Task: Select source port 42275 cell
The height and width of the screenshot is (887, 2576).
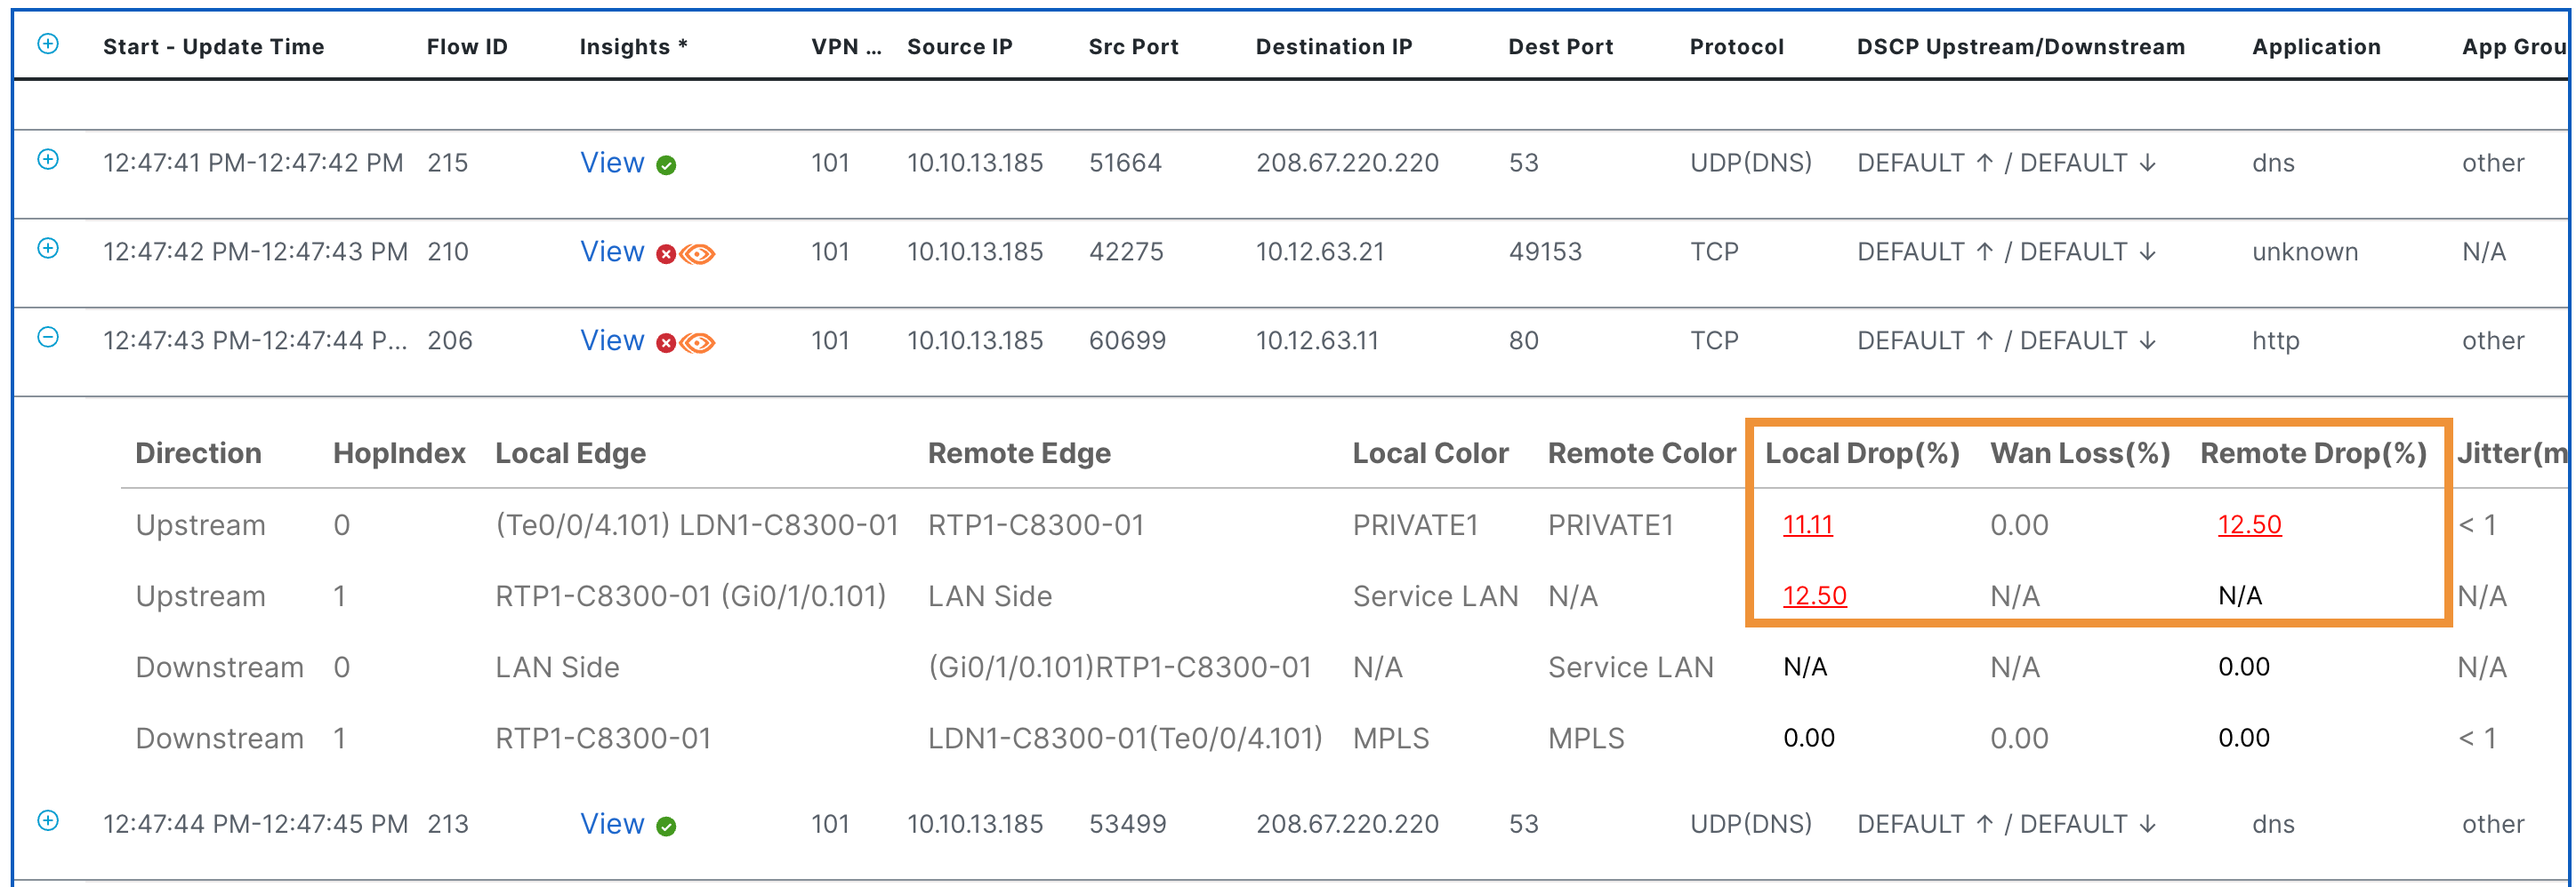Action: (1126, 252)
